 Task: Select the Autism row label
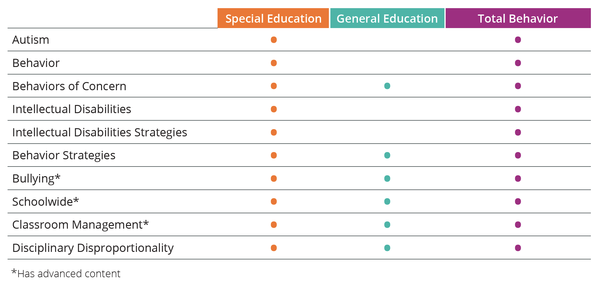(x=31, y=40)
